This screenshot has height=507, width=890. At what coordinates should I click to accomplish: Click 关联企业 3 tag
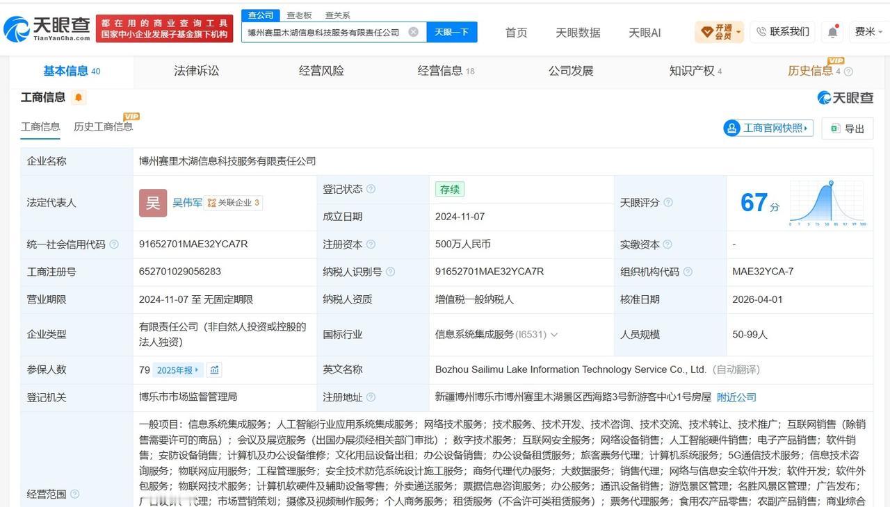(x=234, y=203)
